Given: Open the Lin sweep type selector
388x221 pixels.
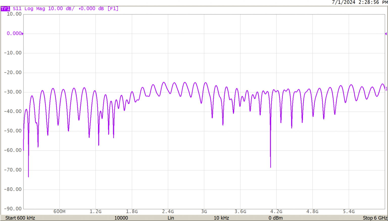Looking at the screenshot, I should [x=171, y=218].
